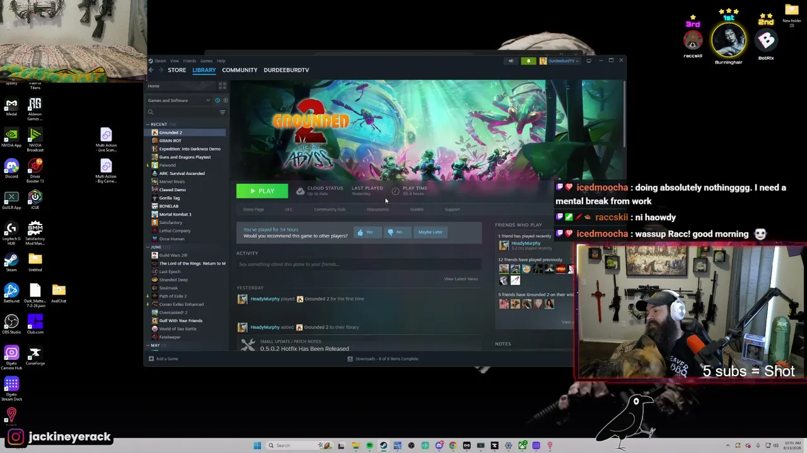The image size is (807, 453).
Task: Open the Satisfactory Mod Manager shortcut
Action: pyautogui.click(x=35, y=233)
